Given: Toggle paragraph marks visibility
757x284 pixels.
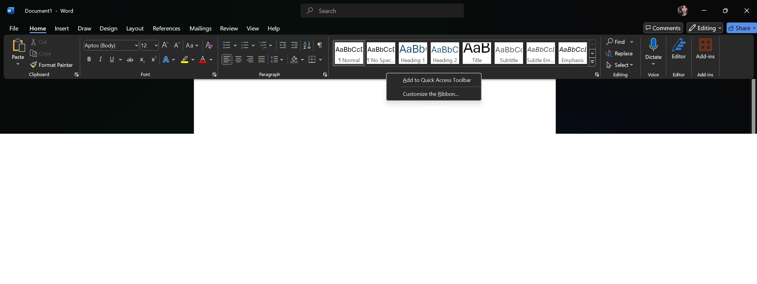Looking at the screenshot, I should pyautogui.click(x=320, y=45).
